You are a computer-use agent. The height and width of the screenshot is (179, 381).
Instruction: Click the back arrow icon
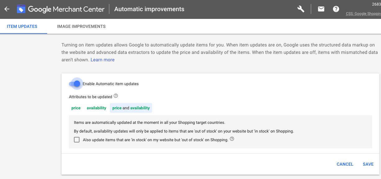click(x=7, y=9)
